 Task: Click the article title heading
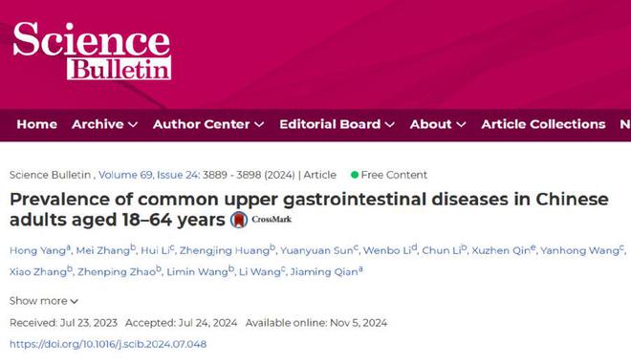coord(309,209)
